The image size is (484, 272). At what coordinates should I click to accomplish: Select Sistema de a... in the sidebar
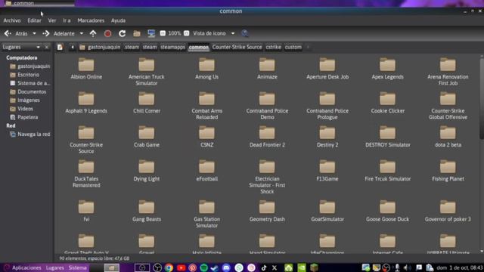click(29, 83)
